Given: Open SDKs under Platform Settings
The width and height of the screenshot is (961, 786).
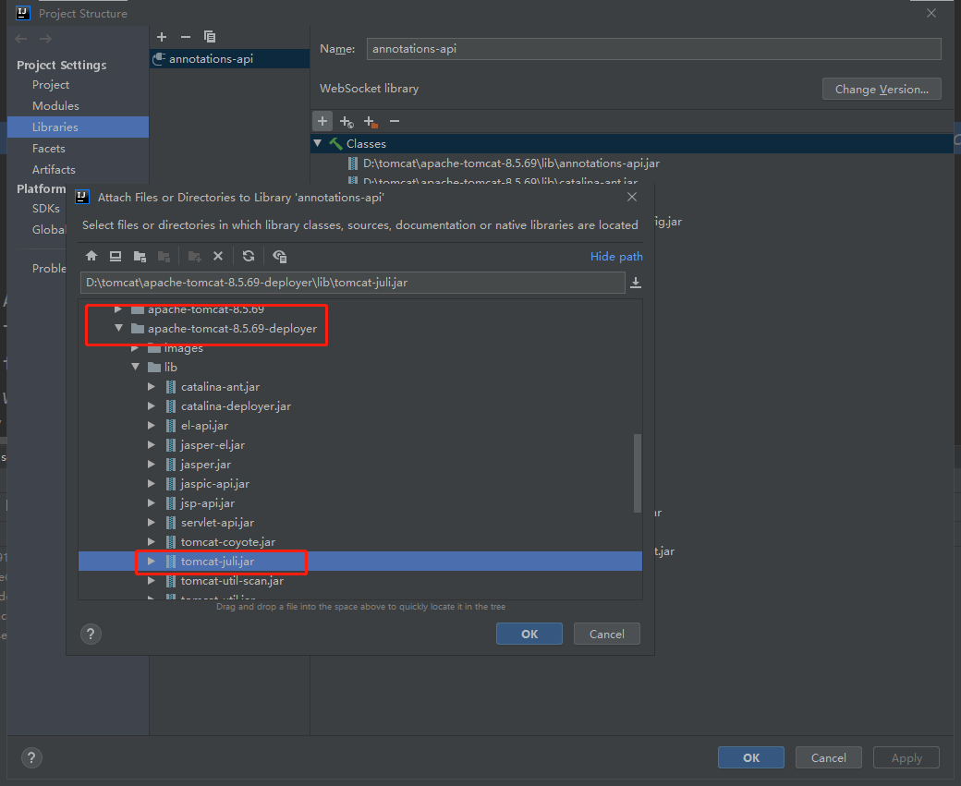Looking at the screenshot, I should click(46, 209).
